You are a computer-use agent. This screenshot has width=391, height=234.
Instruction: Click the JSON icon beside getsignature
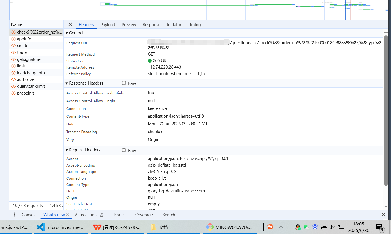pos(14,59)
